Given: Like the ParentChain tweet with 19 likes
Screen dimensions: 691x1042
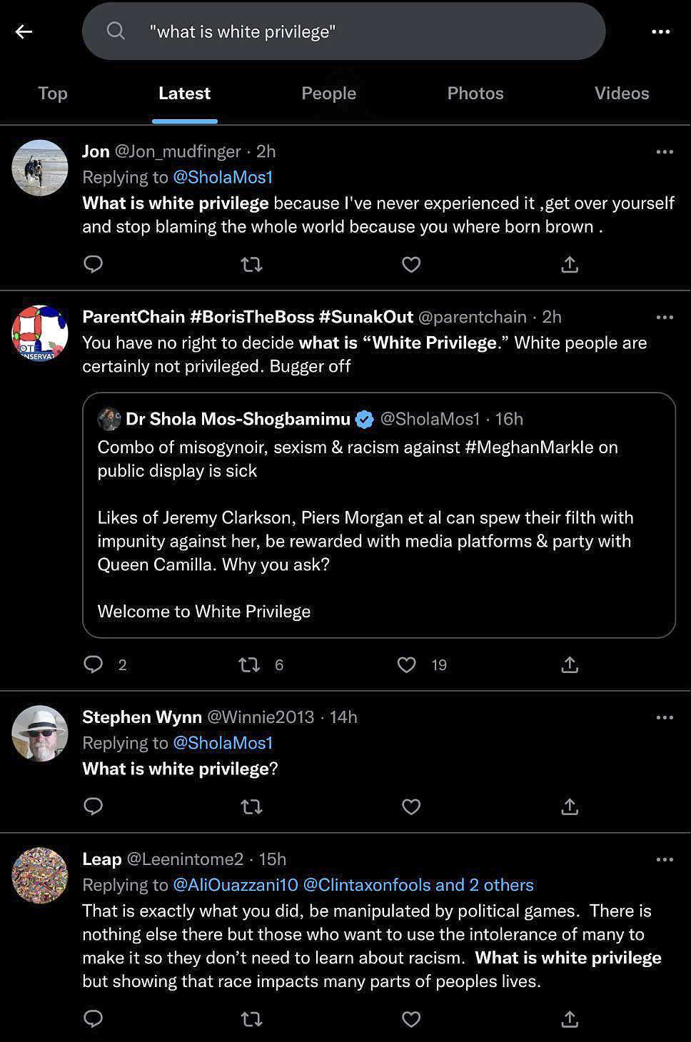Looking at the screenshot, I should coord(407,665).
